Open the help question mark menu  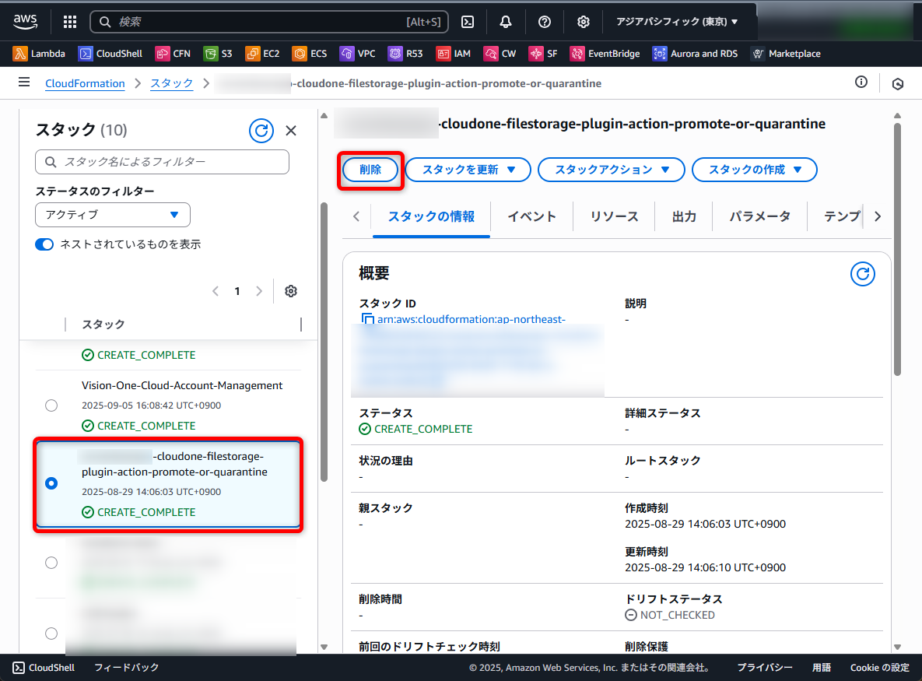545,22
